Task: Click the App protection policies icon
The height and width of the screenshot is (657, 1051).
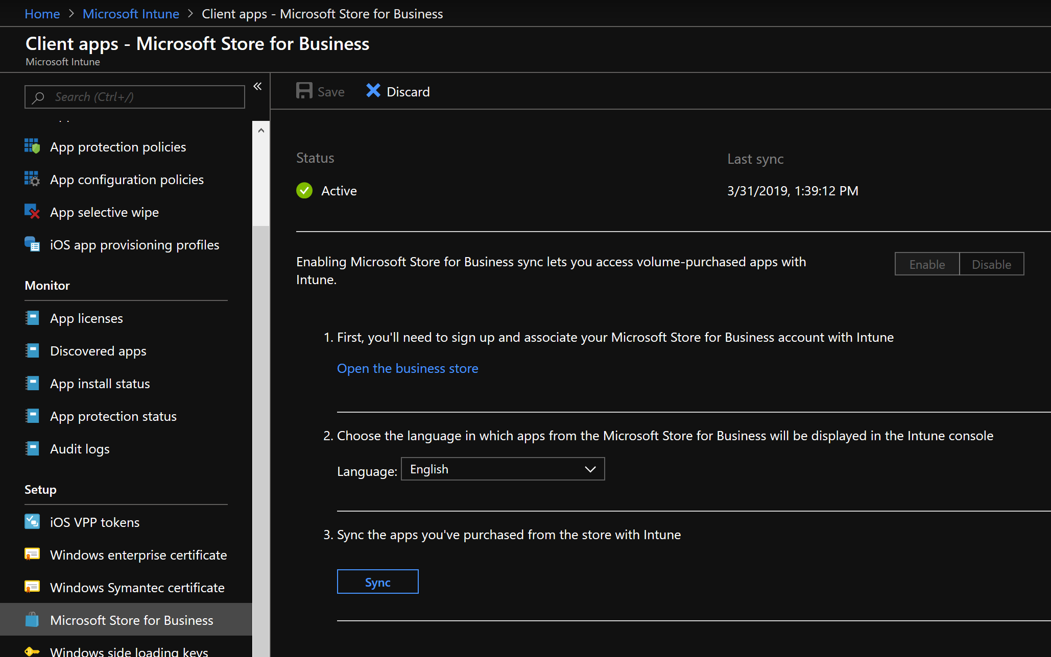Action: pyautogui.click(x=32, y=146)
